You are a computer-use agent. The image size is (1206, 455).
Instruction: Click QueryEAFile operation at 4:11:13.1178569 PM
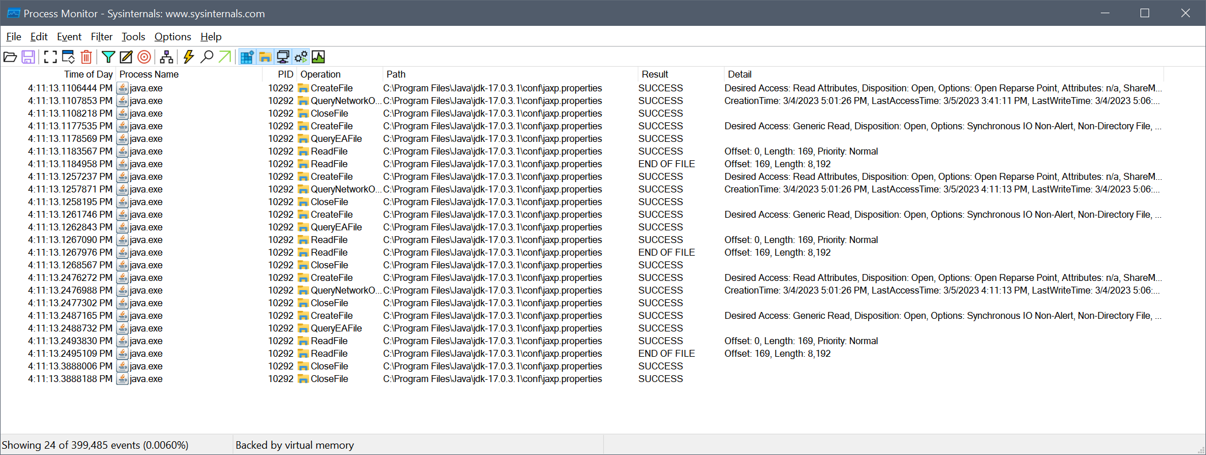(x=336, y=138)
